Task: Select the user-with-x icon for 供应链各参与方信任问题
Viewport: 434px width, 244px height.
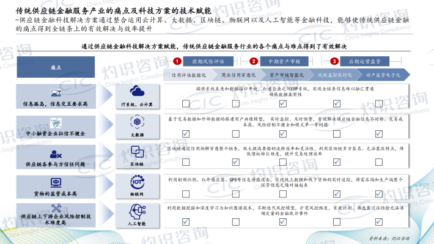Action: 56,154
